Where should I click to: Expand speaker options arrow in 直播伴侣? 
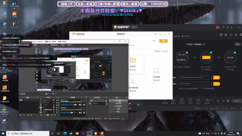click(x=211, y=100)
